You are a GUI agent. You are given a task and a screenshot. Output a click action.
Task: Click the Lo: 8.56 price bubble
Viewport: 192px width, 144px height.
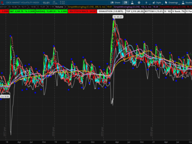[x=5, y=96]
